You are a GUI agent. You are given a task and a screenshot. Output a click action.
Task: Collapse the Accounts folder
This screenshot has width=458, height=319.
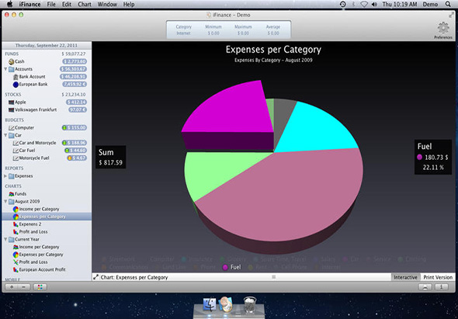(5, 69)
